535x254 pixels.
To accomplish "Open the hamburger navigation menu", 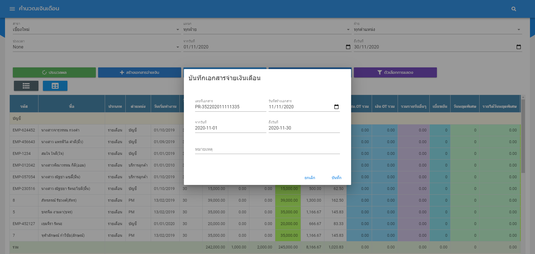I will tap(12, 9).
